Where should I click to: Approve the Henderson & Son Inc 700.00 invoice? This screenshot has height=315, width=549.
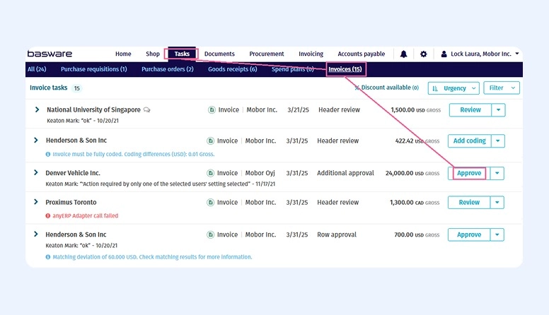tap(469, 234)
